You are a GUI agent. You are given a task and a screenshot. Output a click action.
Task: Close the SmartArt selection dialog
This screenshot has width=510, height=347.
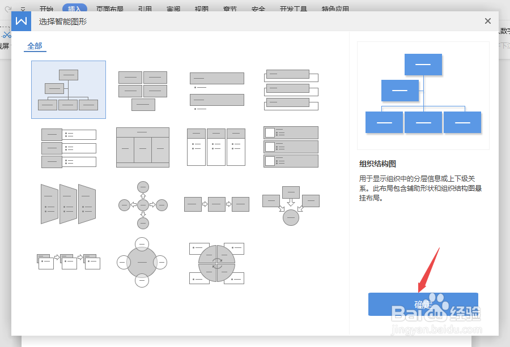point(487,21)
